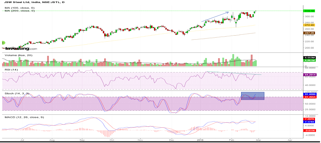This screenshot has height=143, width=321.
Task: Click the purple 64.2914 RSI value tag
Action: 310,75
